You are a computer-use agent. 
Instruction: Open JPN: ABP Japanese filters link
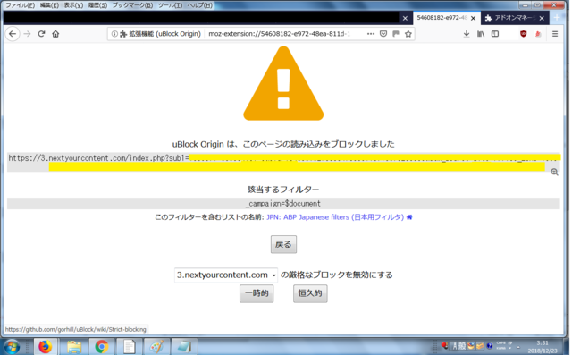[335, 217]
